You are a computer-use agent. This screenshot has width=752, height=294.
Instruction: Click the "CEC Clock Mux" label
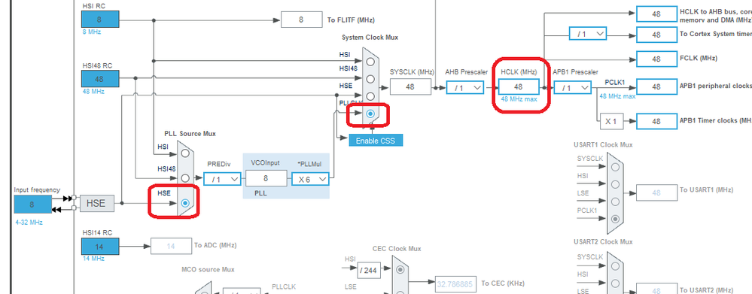coord(397,249)
